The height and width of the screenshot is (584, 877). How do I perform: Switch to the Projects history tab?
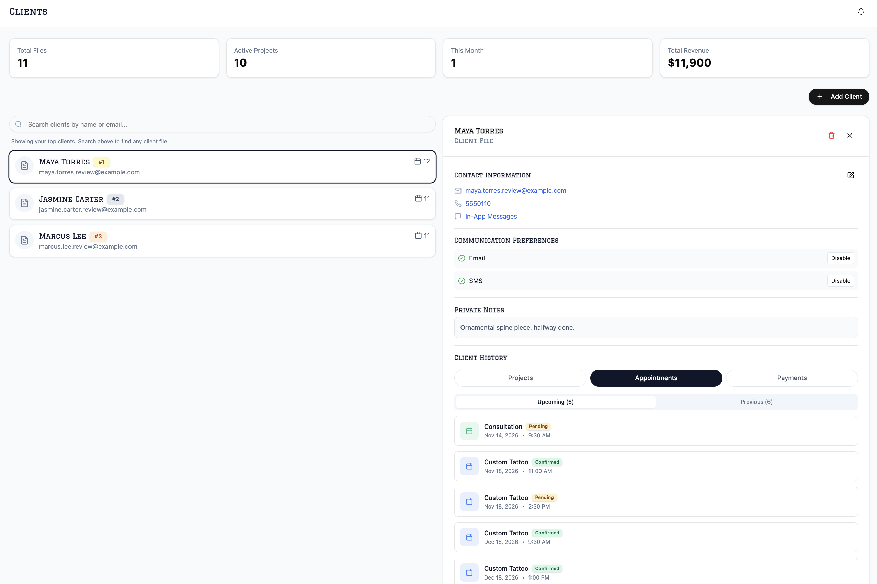[520, 378]
